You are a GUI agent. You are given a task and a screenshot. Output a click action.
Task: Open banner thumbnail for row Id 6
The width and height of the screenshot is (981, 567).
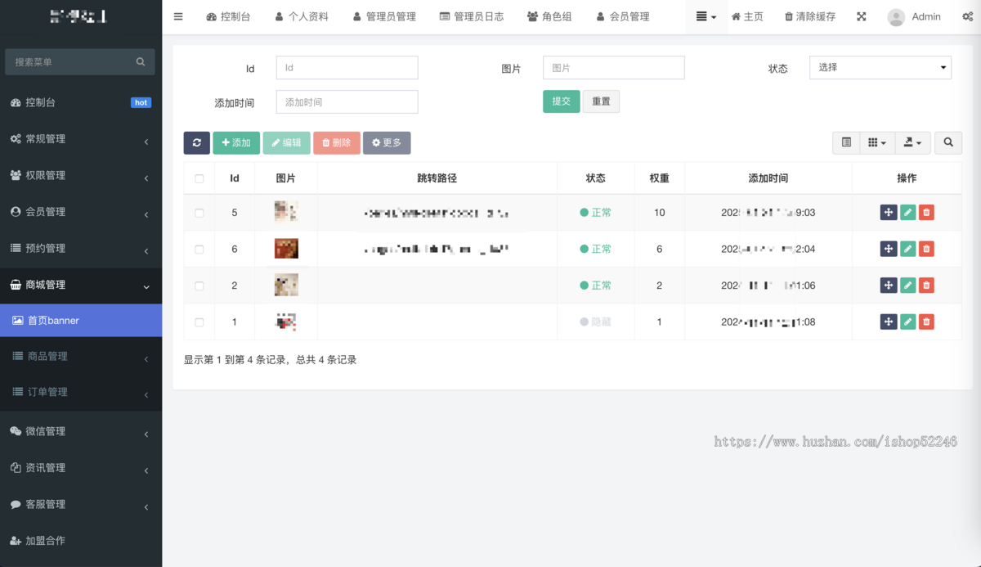click(x=286, y=249)
